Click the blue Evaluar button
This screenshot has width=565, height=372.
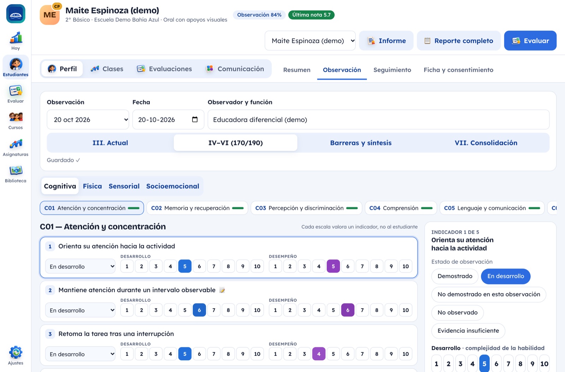530,41
